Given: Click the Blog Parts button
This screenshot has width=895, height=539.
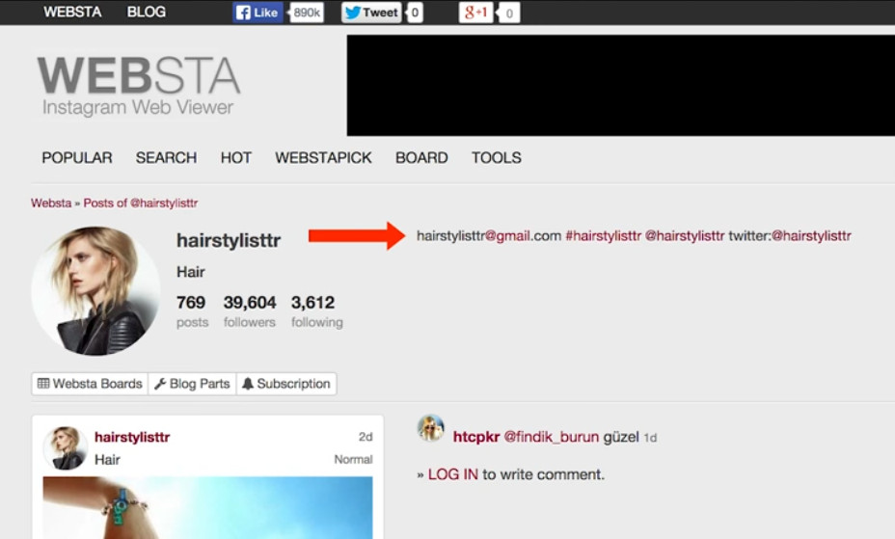Looking at the screenshot, I should click(192, 384).
